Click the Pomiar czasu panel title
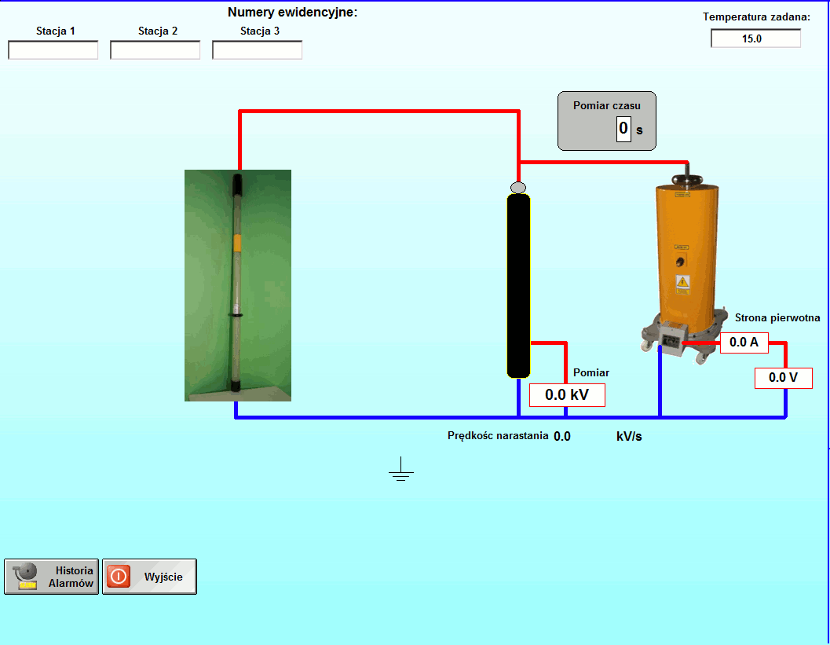This screenshot has height=645, width=830. [607, 105]
